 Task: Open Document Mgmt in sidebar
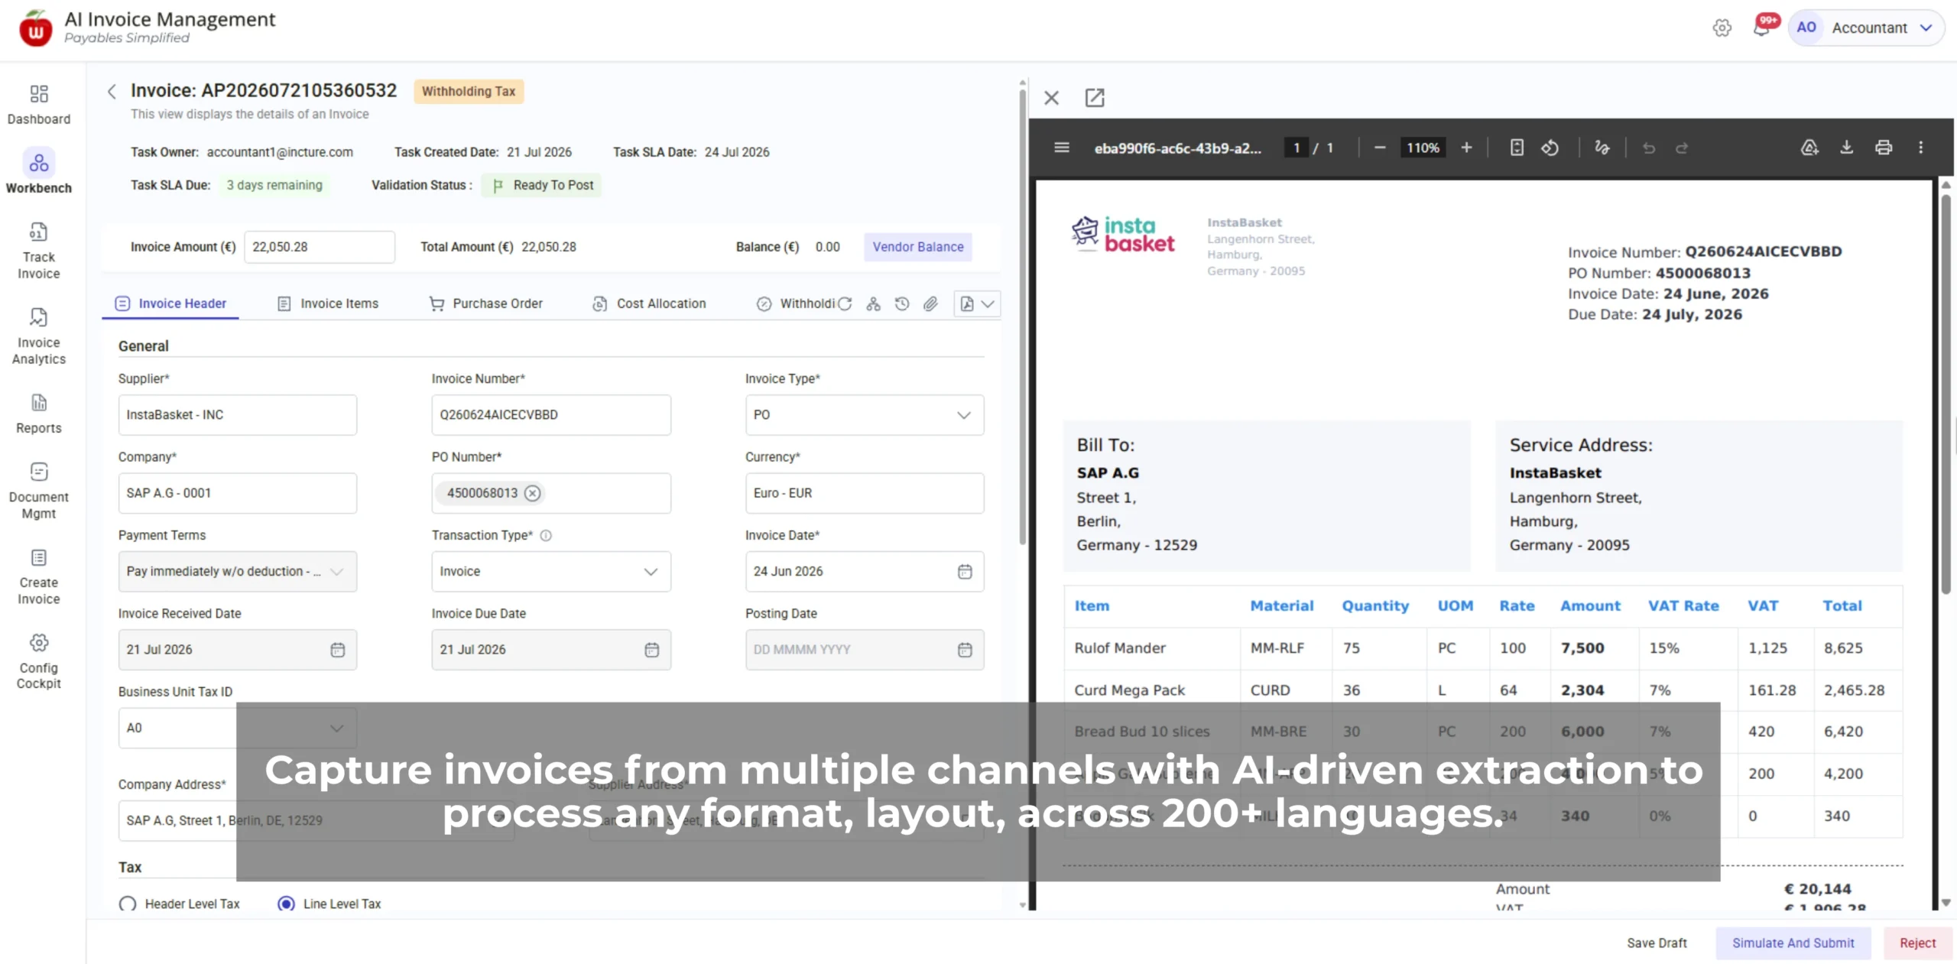[38, 491]
